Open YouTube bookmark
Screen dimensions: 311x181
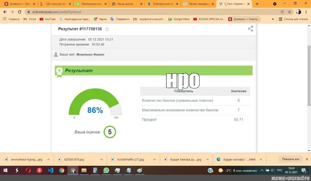(x=48, y=19)
